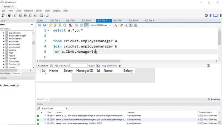
Task: Create new table icon in main toolbar
Action: click(20, 15)
